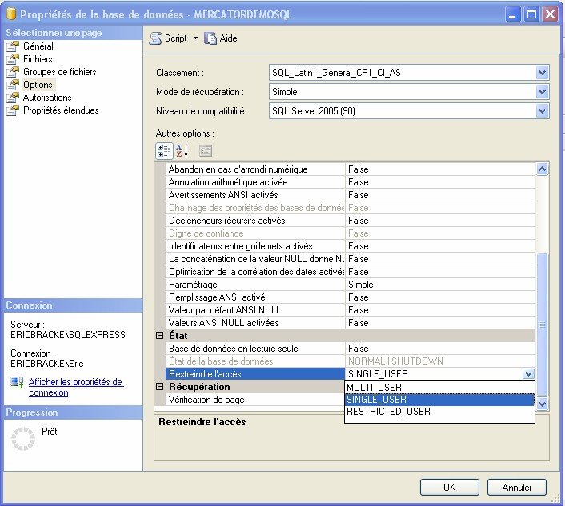This screenshot has height=506, width=565.
Task: Expand Mode de récupération dropdown
Action: 543,92
